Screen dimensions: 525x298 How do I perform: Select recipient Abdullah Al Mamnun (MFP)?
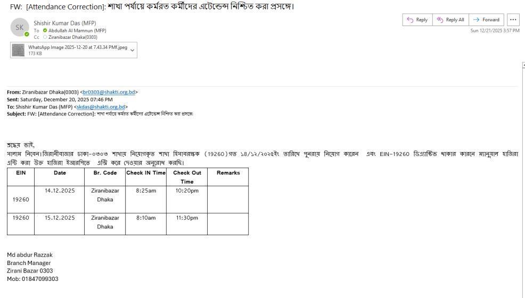(78, 30)
